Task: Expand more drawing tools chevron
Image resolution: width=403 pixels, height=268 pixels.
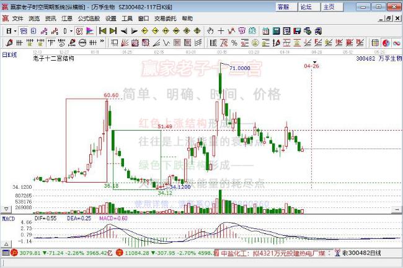Action: click(x=102, y=41)
